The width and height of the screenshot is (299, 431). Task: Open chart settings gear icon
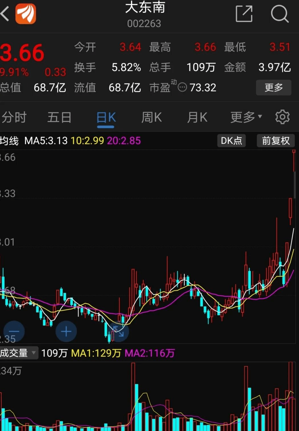click(x=282, y=117)
